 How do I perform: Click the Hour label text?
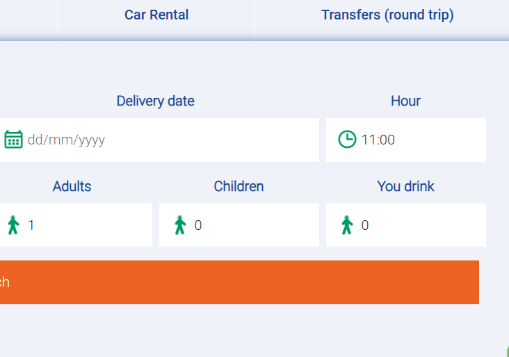click(405, 101)
